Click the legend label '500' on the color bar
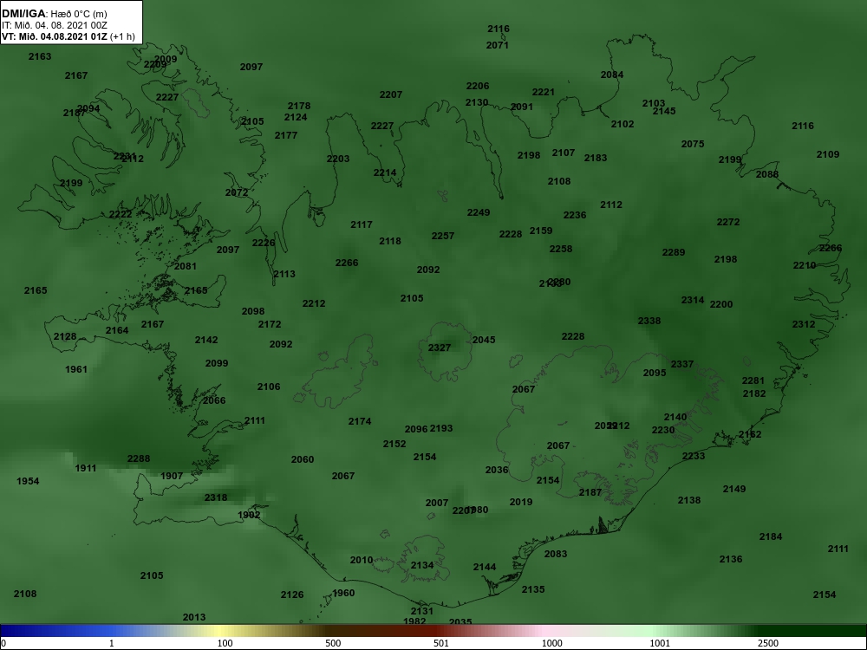This screenshot has width=867, height=650. (x=333, y=643)
